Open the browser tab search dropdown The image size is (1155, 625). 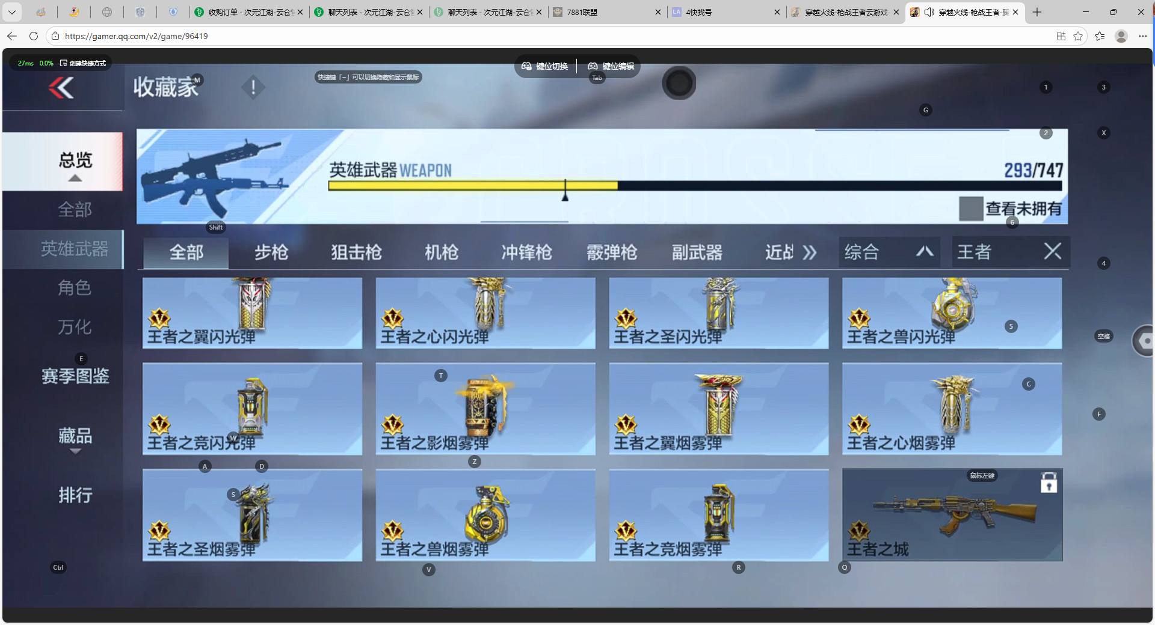click(11, 12)
